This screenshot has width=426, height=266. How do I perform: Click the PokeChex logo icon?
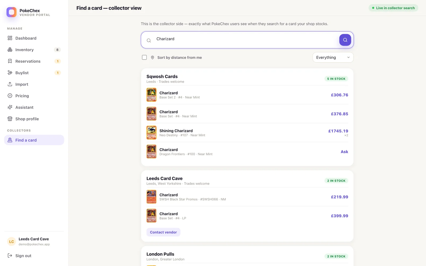click(x=11, y=12)
